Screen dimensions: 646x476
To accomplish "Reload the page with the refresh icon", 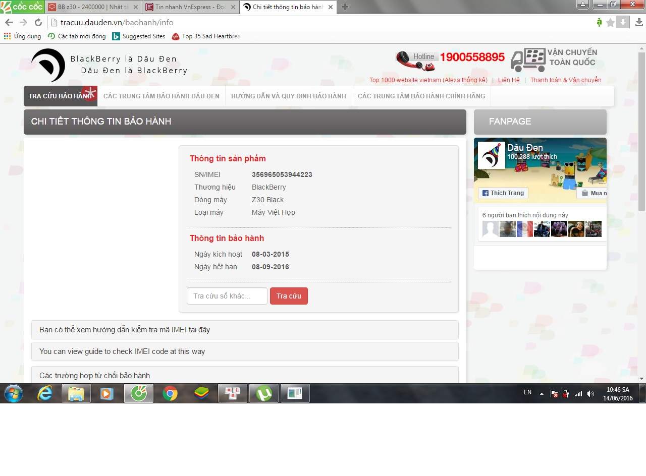I will 38,22.
